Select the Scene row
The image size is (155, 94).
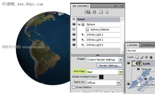point(99,19)
